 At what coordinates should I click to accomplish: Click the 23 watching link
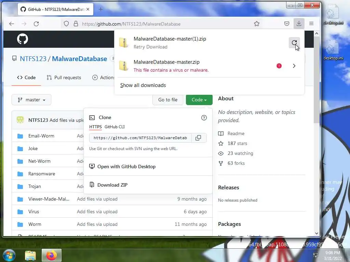pyautogui.click(x=236, y=153)
